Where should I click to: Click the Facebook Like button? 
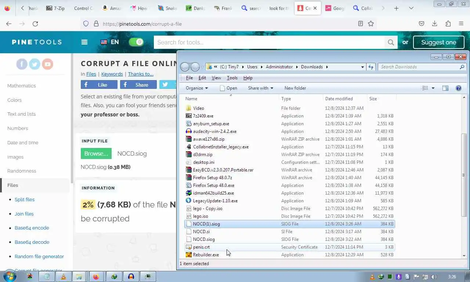[99, 85]
